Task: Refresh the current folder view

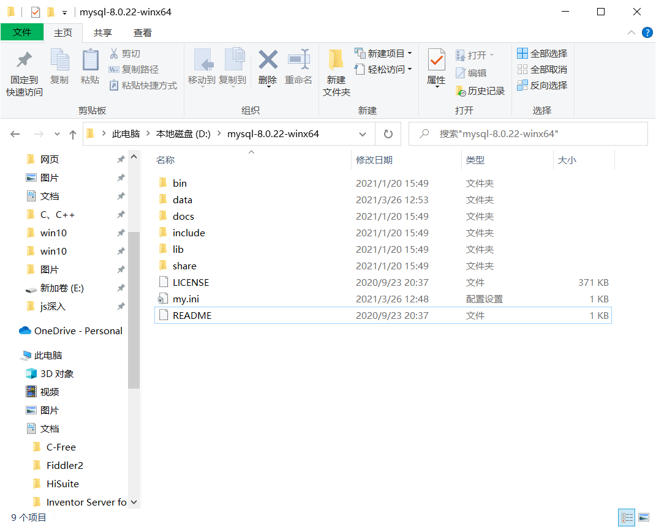Action: pyautogui.click(x=388, y=134)
